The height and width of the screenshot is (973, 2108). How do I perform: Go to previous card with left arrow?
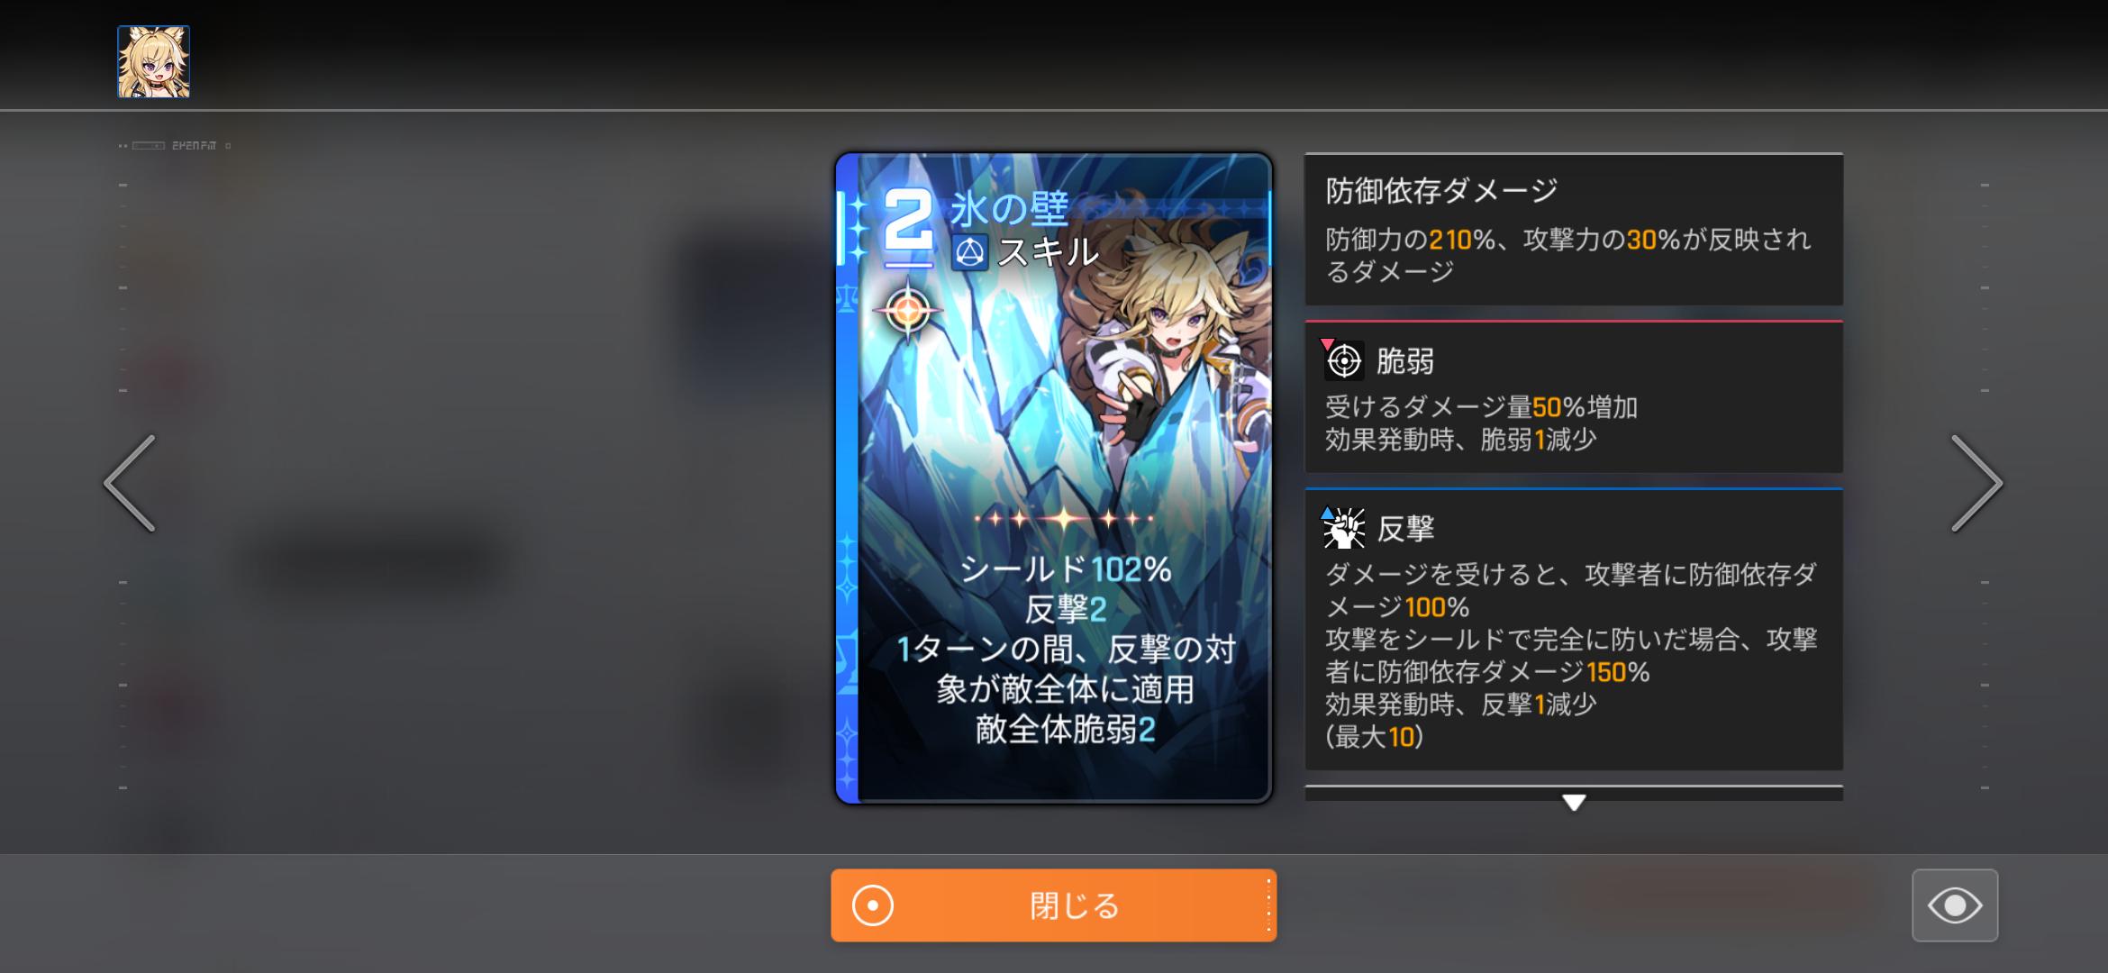point(131,483)
